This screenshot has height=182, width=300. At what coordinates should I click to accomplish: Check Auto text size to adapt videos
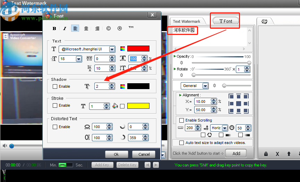182,143
